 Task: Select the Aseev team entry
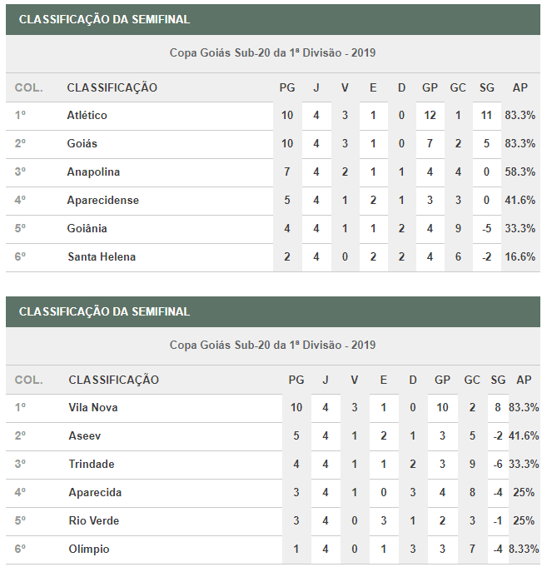pyautogui.click(x=83, y=436)
